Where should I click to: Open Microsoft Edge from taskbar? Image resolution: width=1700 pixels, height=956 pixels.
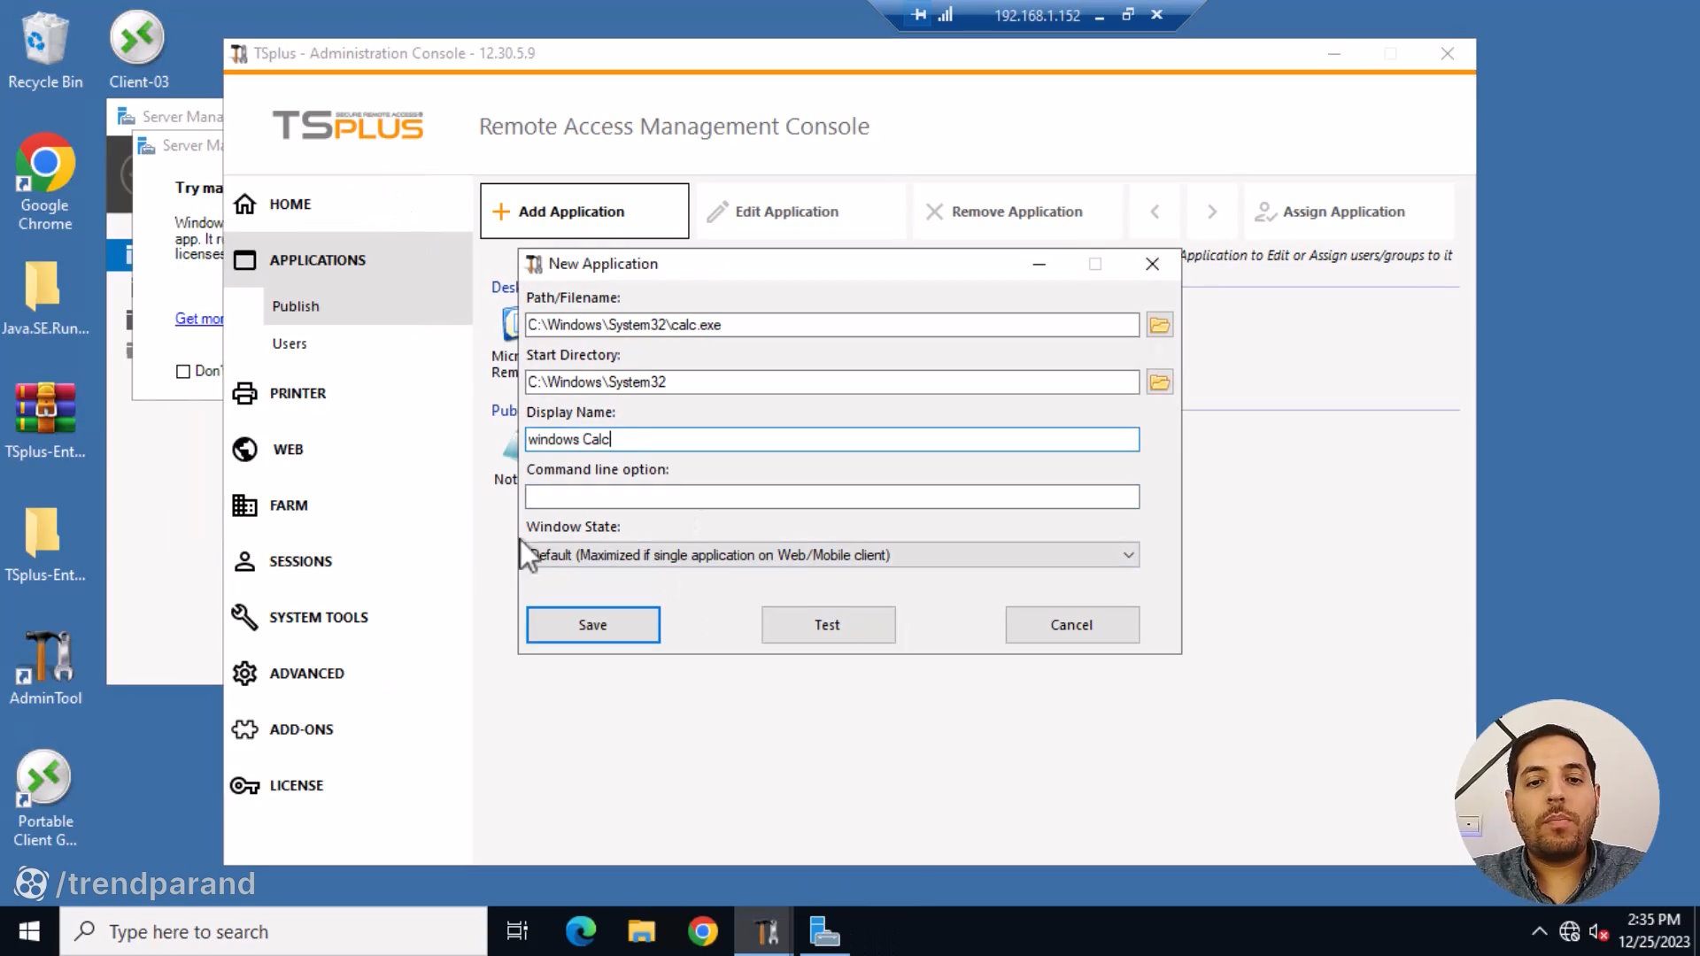(x=581, y=931)
